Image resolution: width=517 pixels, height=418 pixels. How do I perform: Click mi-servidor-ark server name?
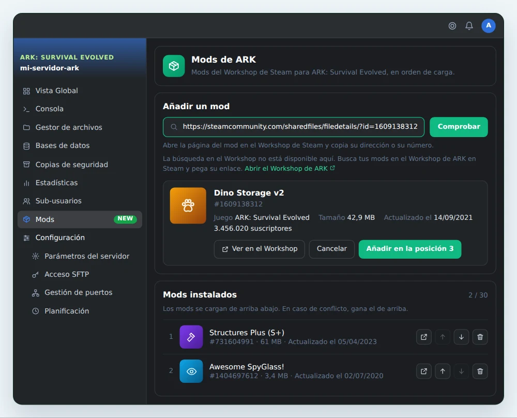[x=50, y=68]
